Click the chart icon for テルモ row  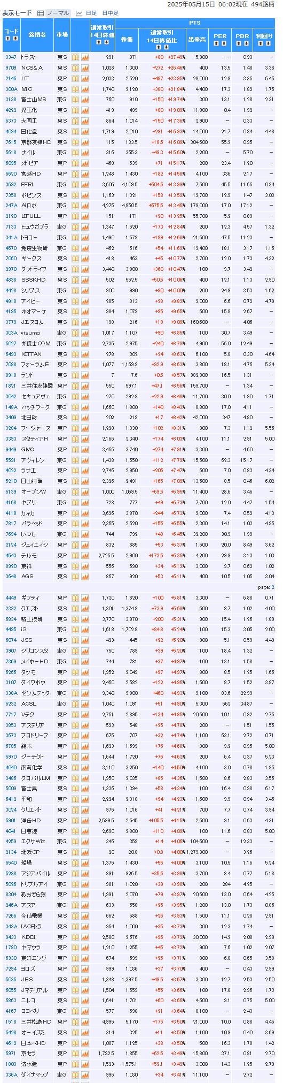coord(85,556)
